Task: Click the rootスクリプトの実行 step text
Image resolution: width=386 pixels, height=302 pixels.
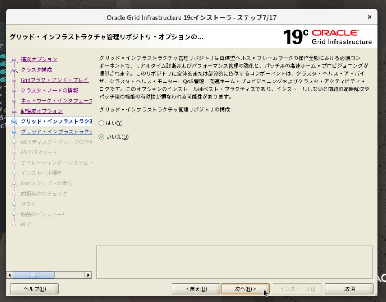Action: pos(46,183)
